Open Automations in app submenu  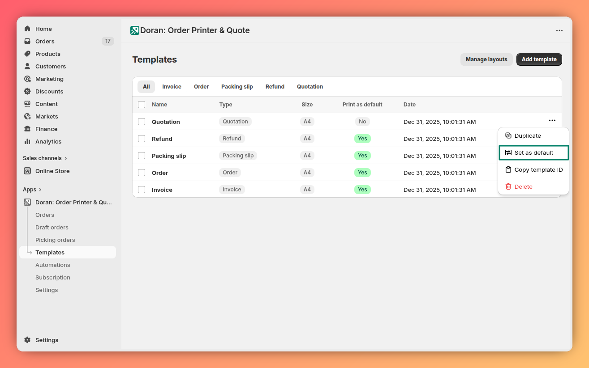pyautogui.click(x=53, y=265)
